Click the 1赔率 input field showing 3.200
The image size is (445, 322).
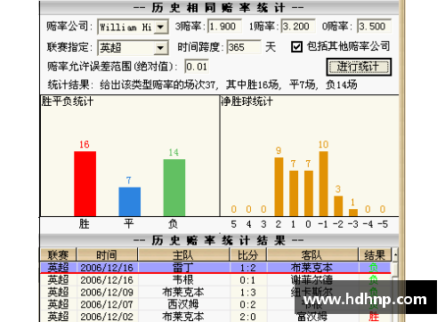point(298,27)
